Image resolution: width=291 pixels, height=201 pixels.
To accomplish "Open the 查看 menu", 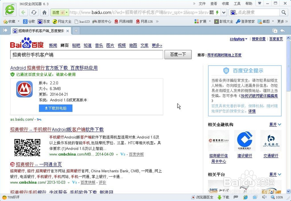I will coord(214,3).
